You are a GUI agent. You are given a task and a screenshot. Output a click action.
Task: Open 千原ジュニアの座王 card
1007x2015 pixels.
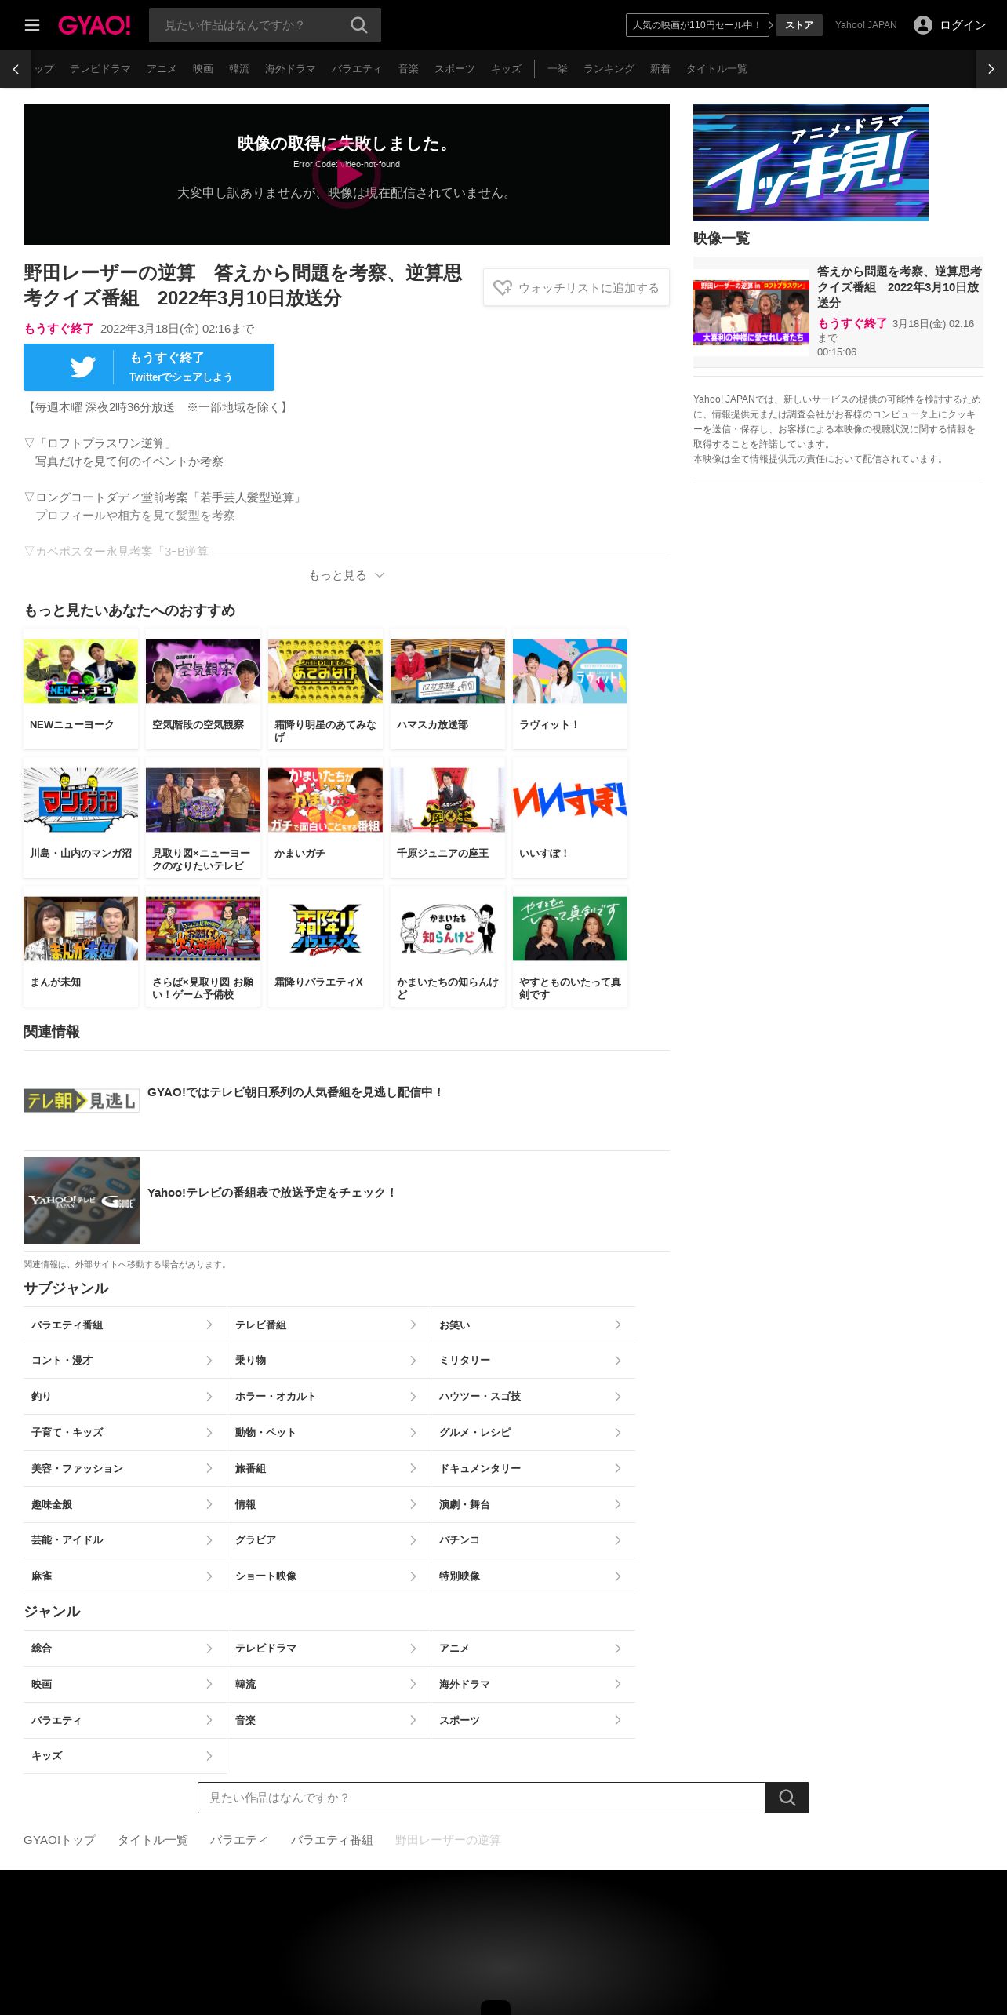(448, 818)
